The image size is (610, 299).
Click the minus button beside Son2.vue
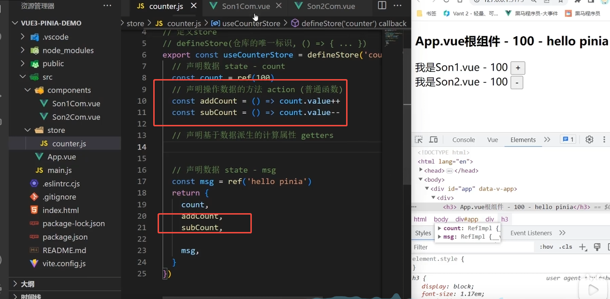[517, 82]
